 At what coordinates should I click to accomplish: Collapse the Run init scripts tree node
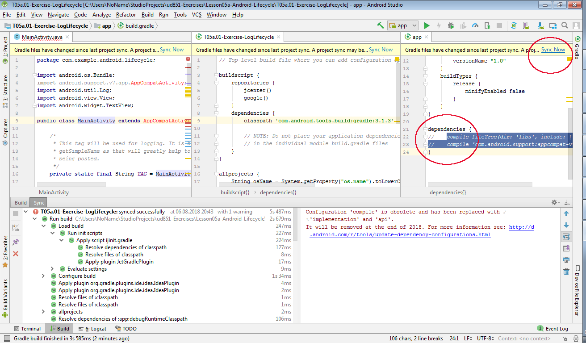(x=53, y=233)
